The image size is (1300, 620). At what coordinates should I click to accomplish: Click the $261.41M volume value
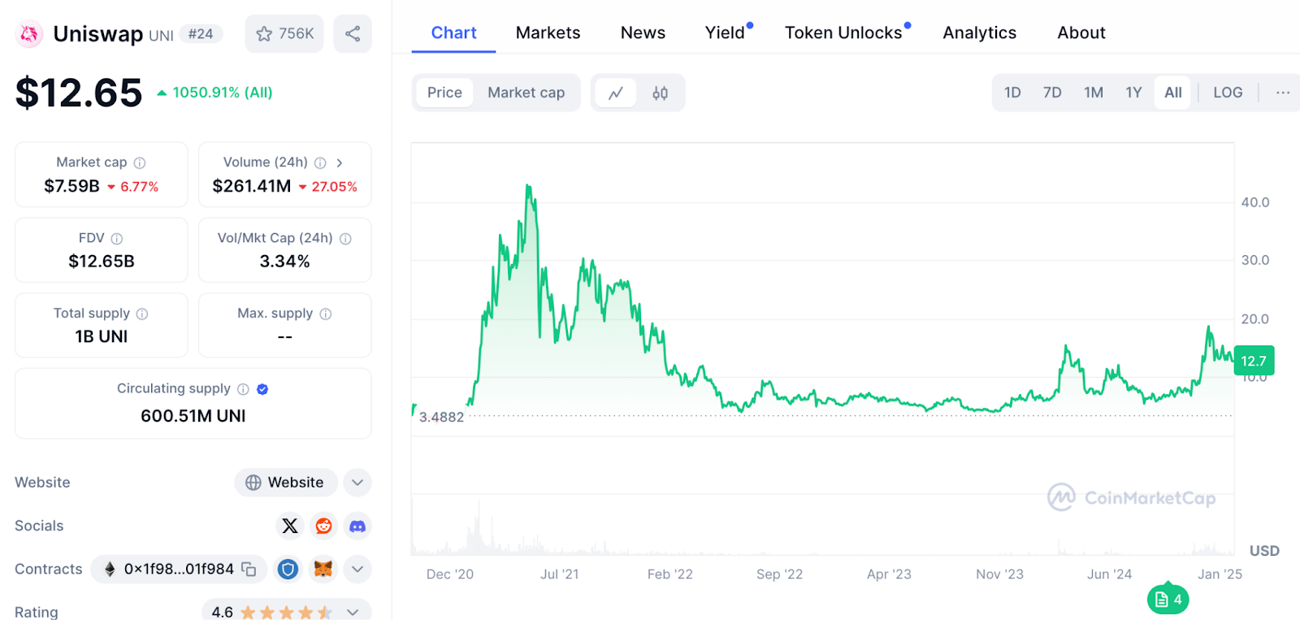251,186
